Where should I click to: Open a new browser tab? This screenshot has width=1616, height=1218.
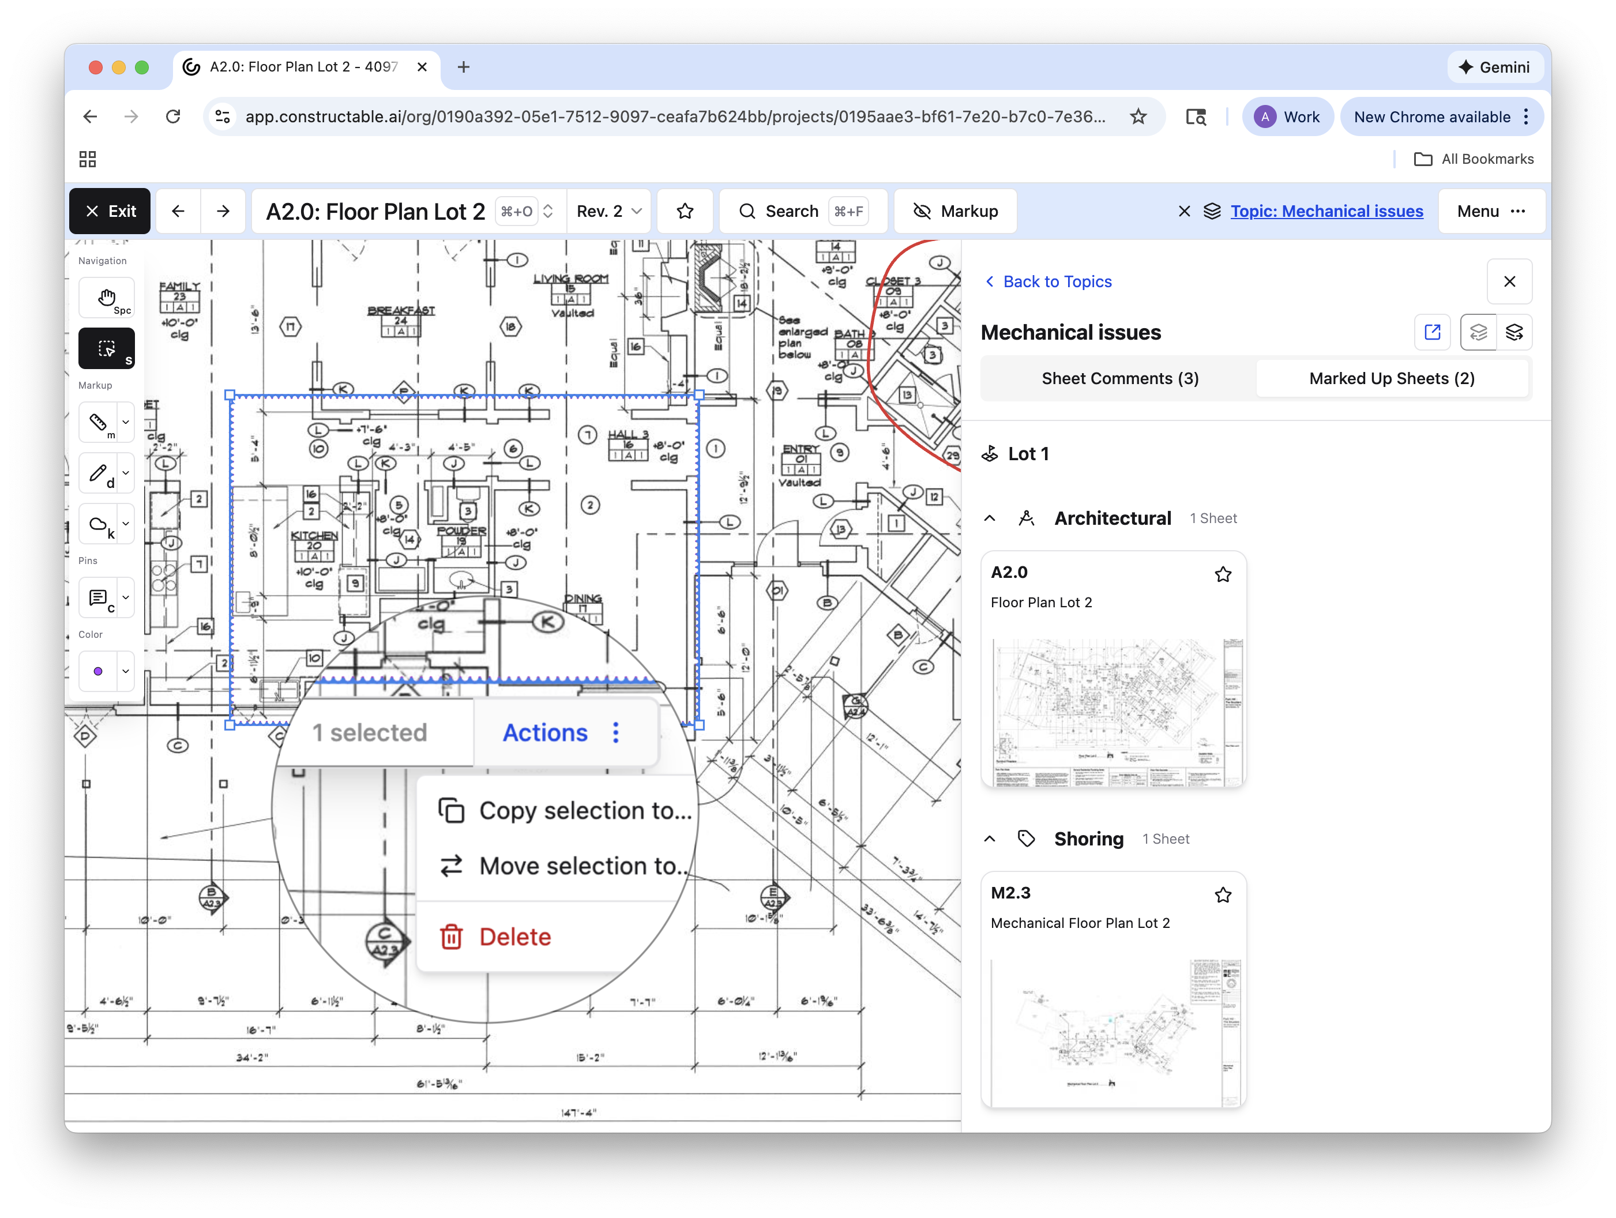click(x=463, y=67)
